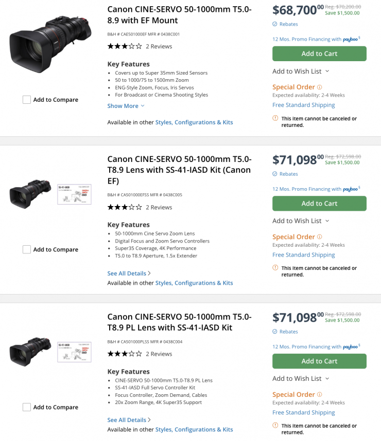
Task: Expand Show More key features on the first lens
Action: coord(126,106)
